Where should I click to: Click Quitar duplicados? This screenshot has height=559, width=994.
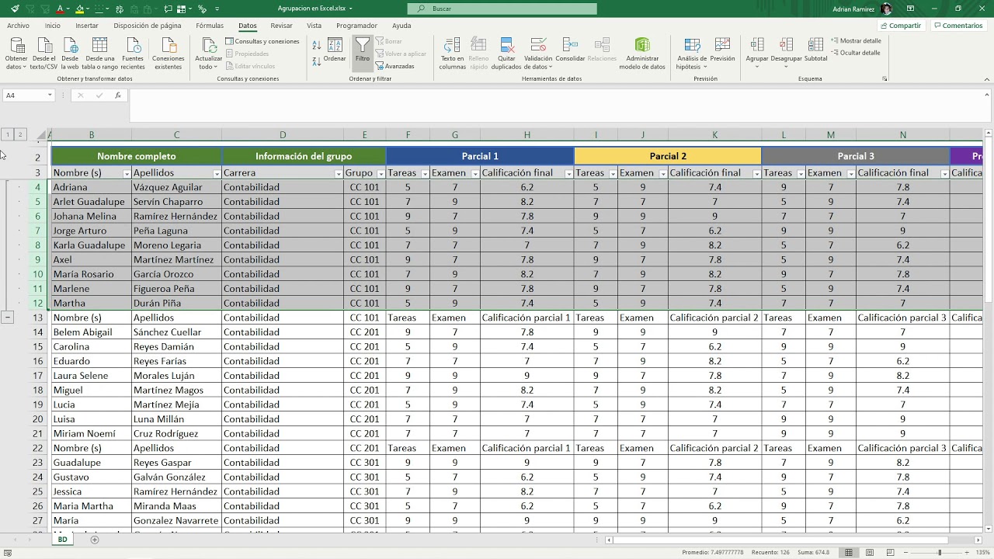506,53
